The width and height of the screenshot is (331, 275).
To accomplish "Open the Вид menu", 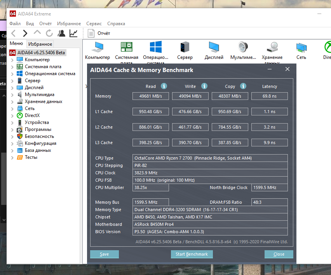I will point(30,24).
